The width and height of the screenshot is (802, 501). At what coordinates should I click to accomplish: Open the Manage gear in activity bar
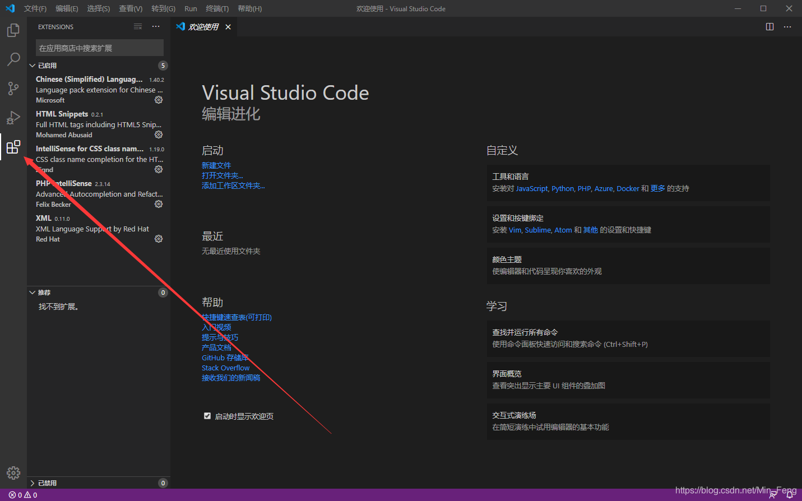pyautogui.click(x=13, y=473)
